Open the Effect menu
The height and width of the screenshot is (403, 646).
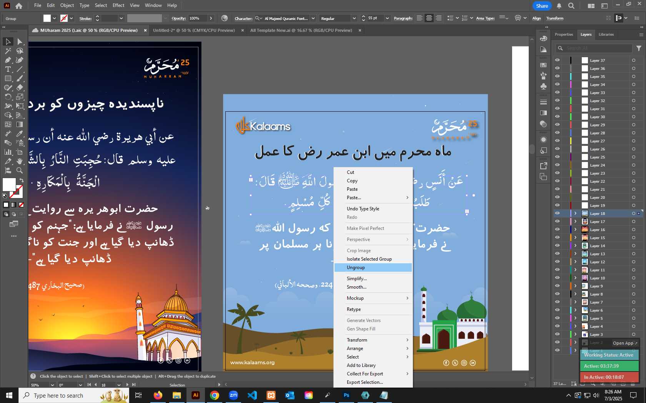pos(118,5)
